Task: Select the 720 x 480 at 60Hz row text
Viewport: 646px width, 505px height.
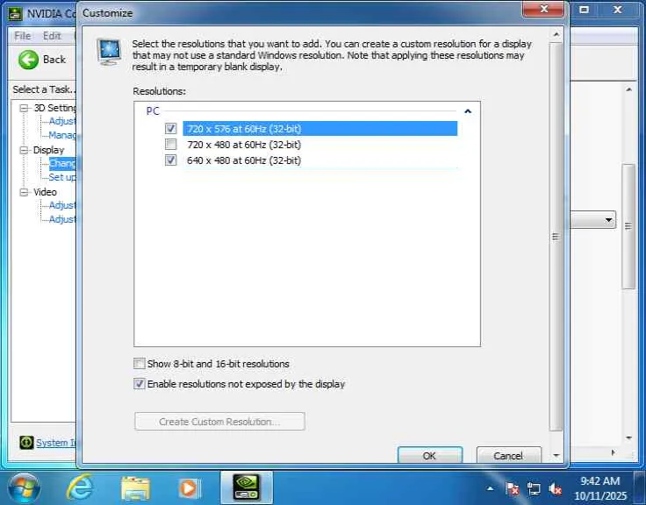Action: [244, 145]
